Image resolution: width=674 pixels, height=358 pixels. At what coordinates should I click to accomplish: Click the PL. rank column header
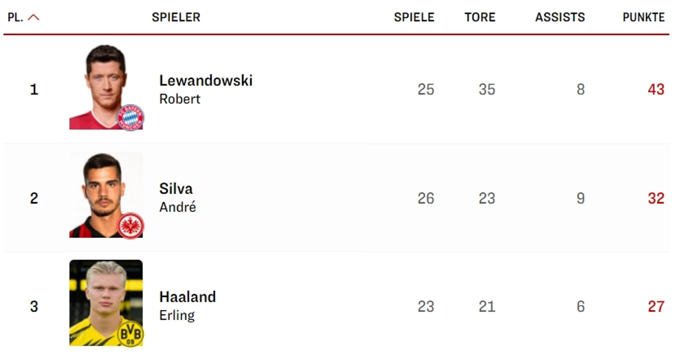[x=15, y=18]
